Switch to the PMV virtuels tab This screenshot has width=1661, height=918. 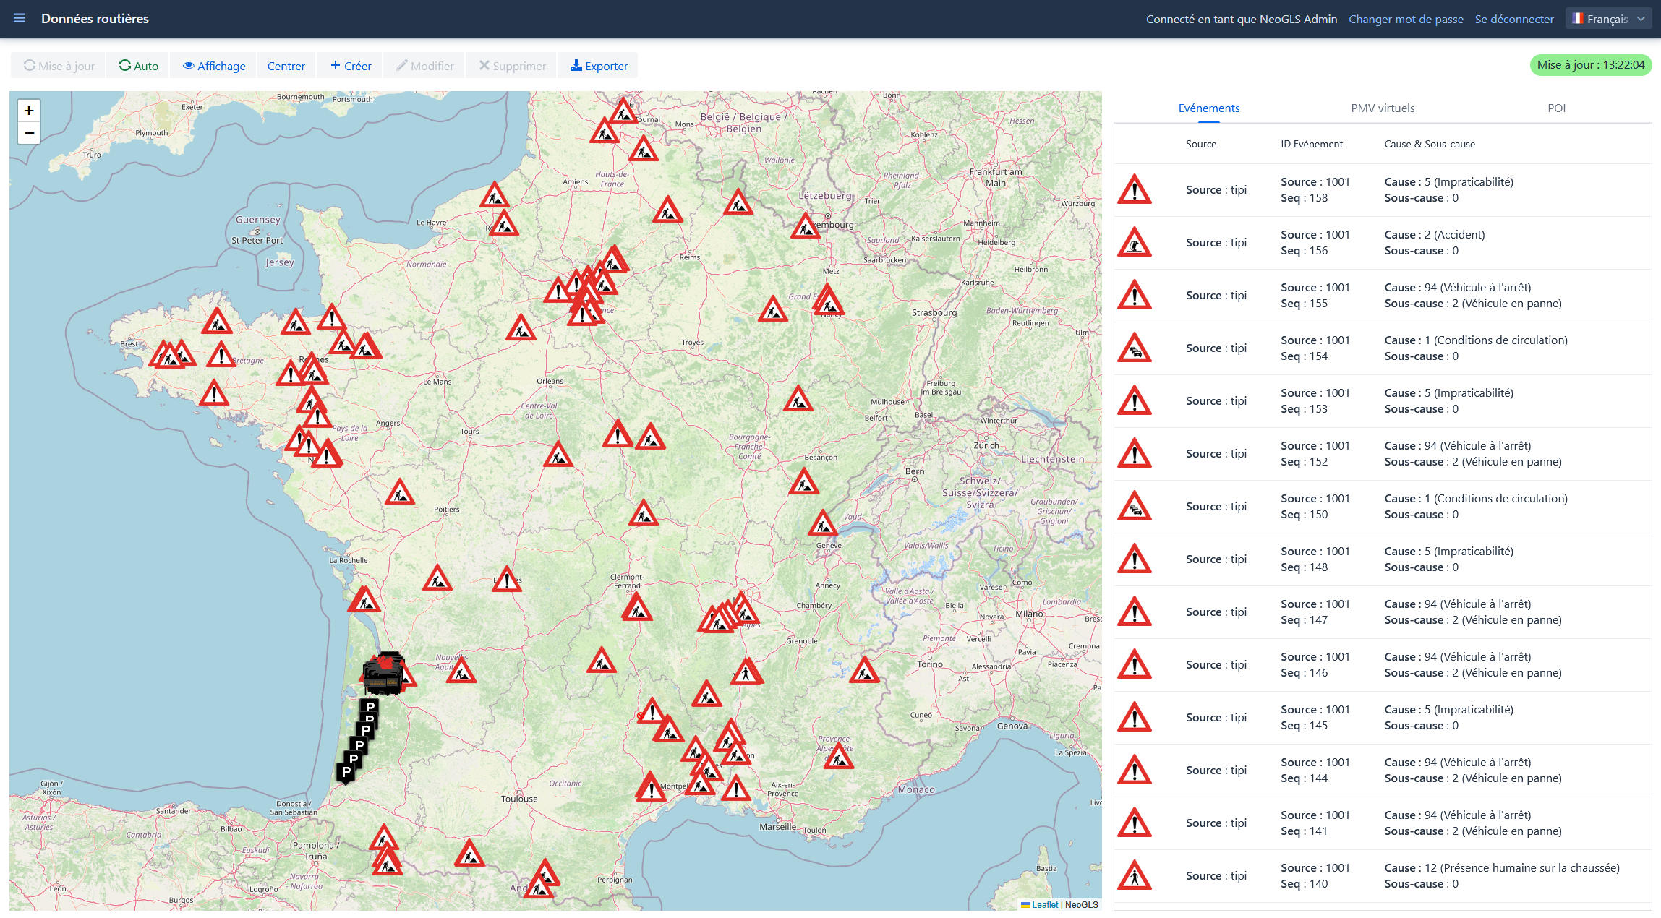click(x=1383, y=108)
